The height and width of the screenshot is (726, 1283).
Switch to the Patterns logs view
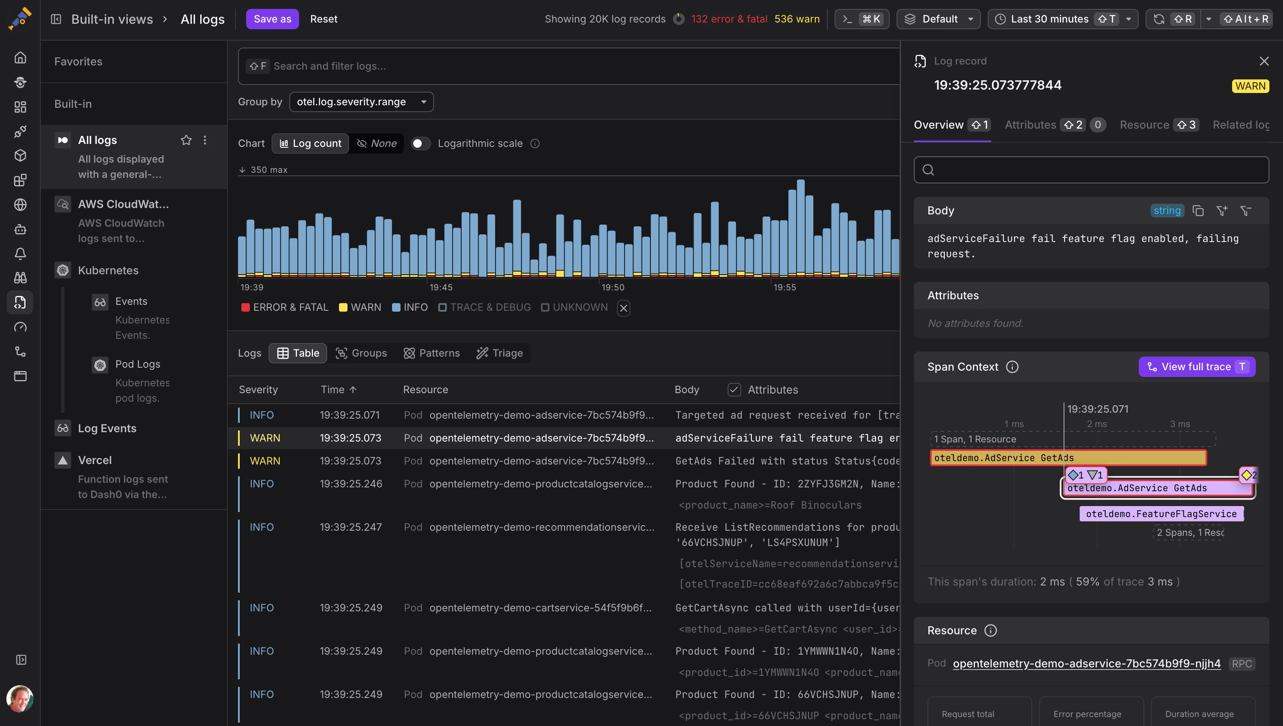[431, 354]
